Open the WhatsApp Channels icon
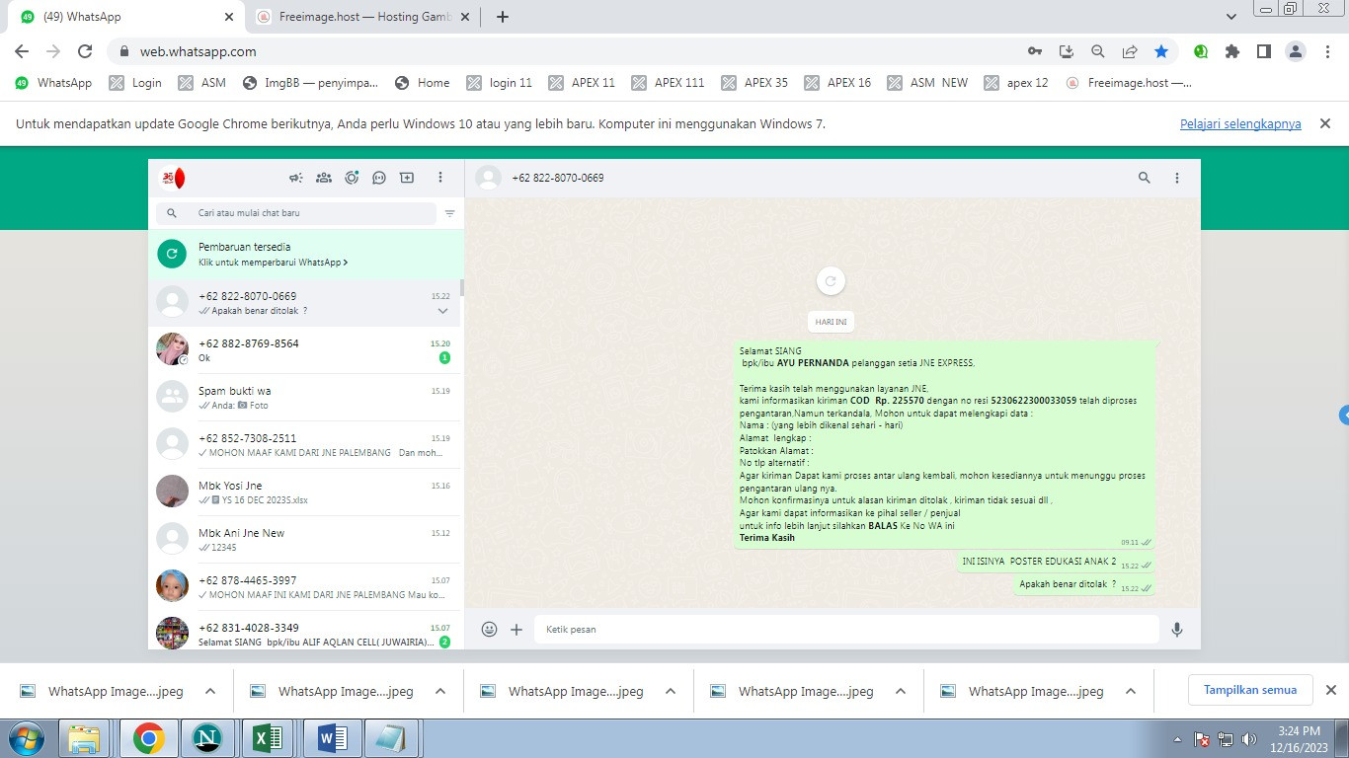 point(379,178)
